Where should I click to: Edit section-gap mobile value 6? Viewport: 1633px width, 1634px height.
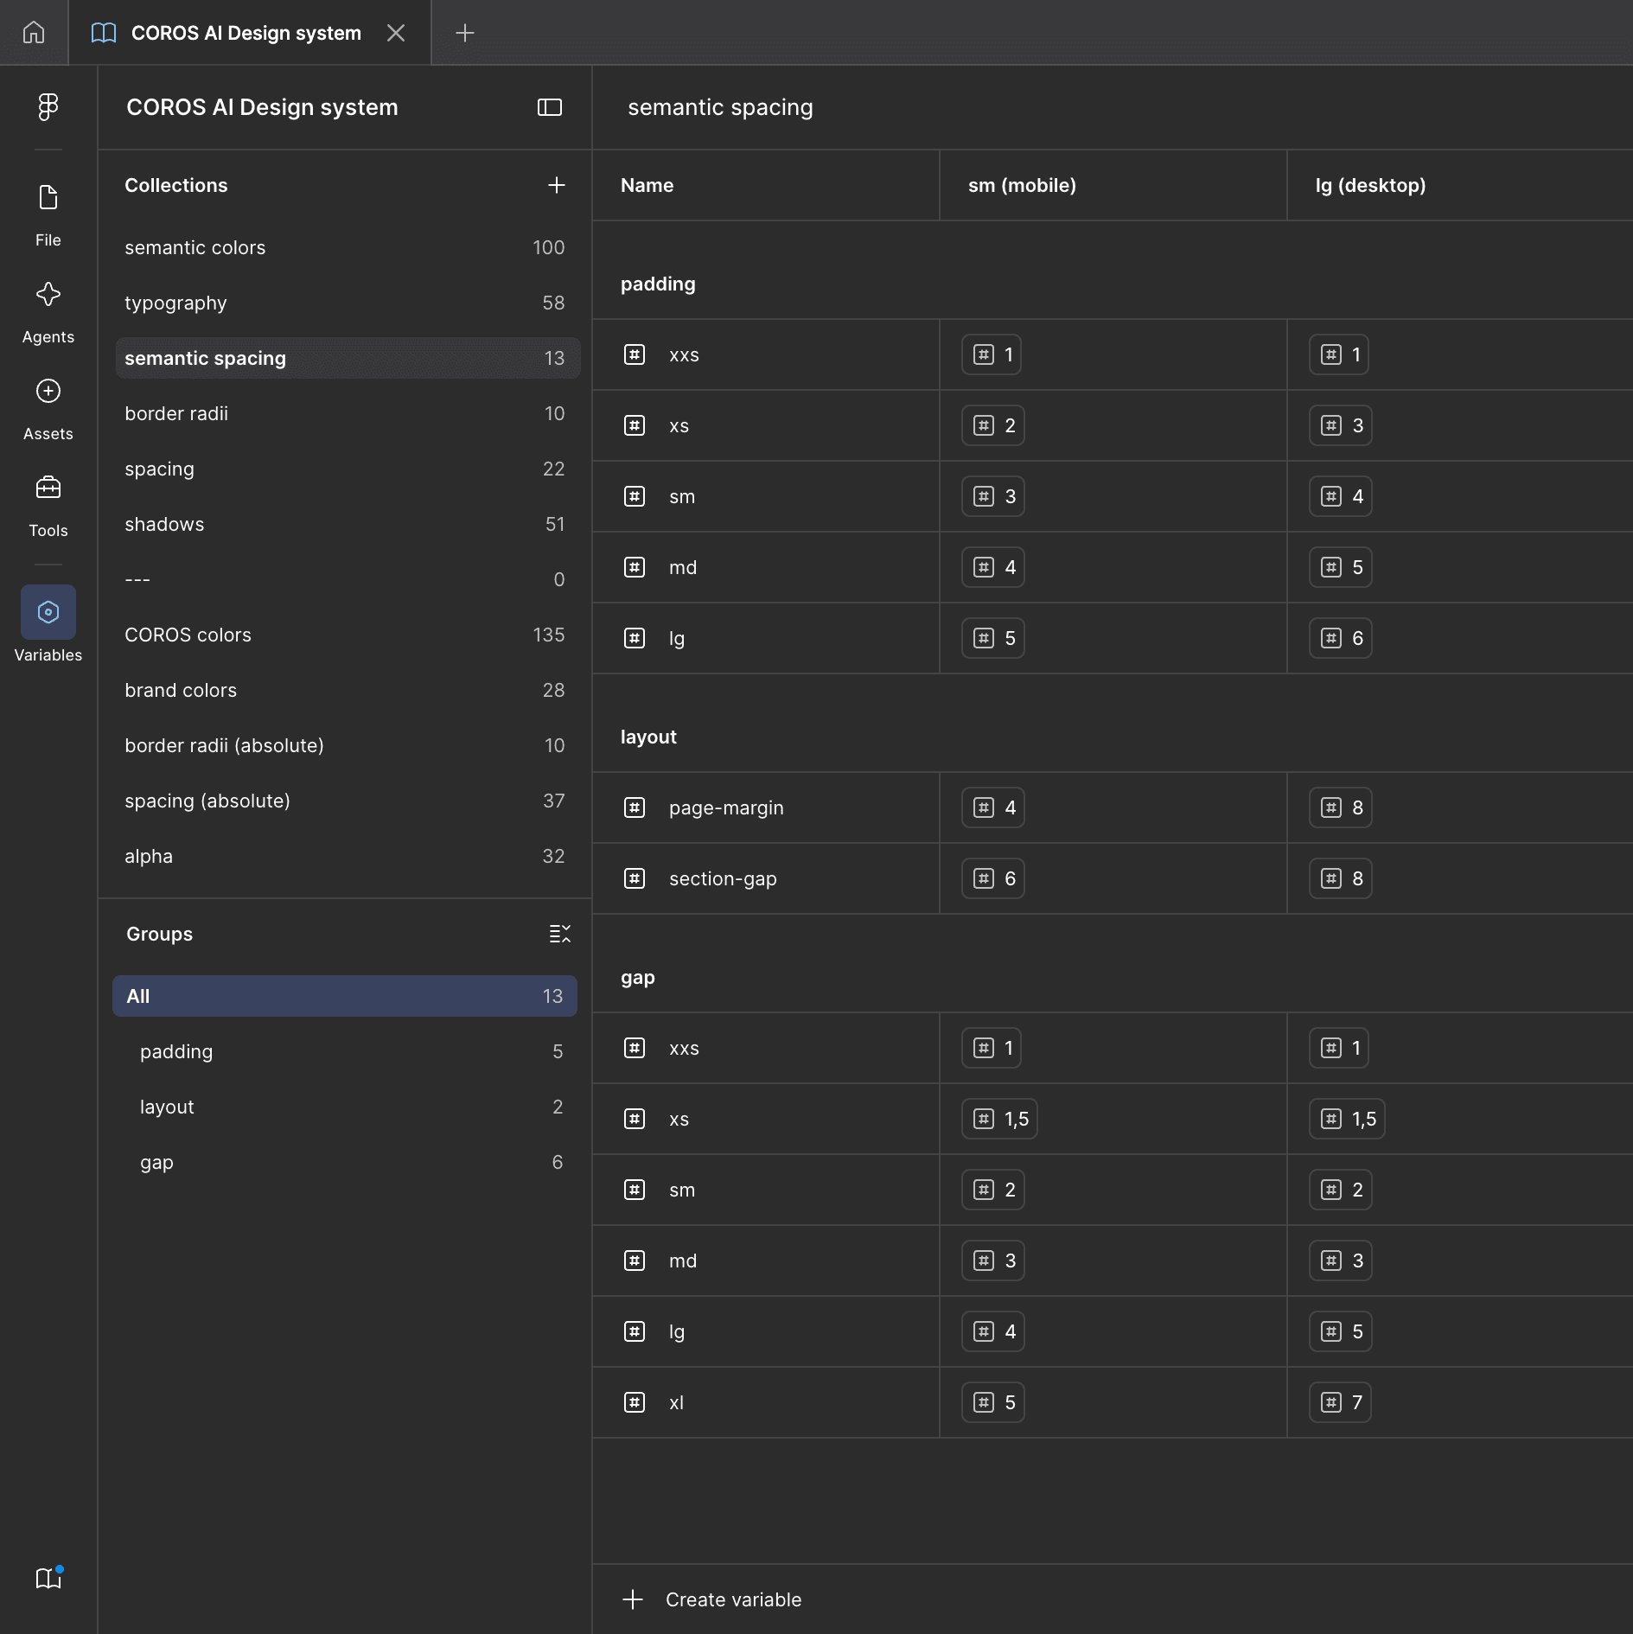[993, 878]
